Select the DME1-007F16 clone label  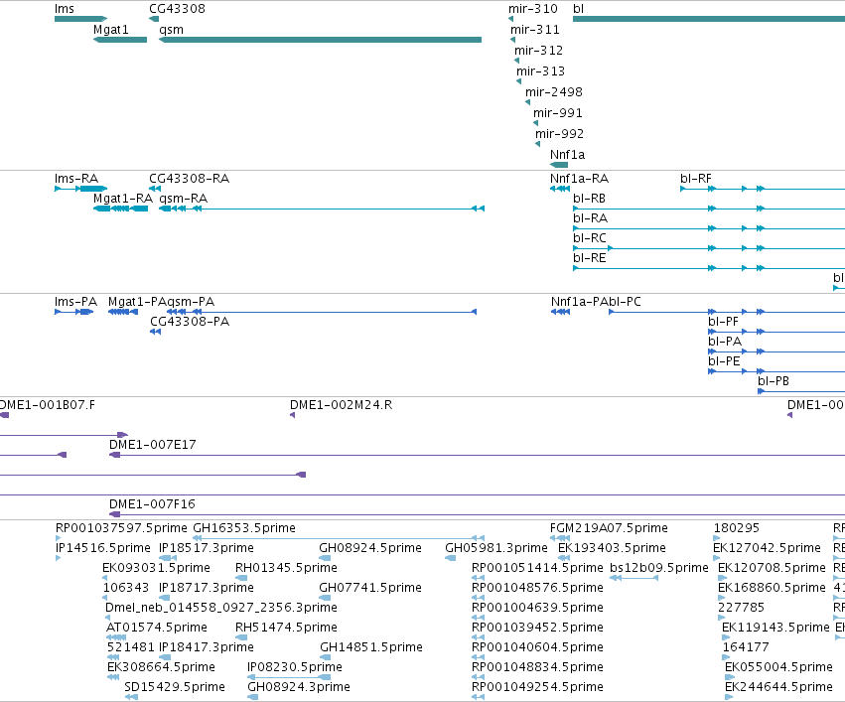pos(152,504)
